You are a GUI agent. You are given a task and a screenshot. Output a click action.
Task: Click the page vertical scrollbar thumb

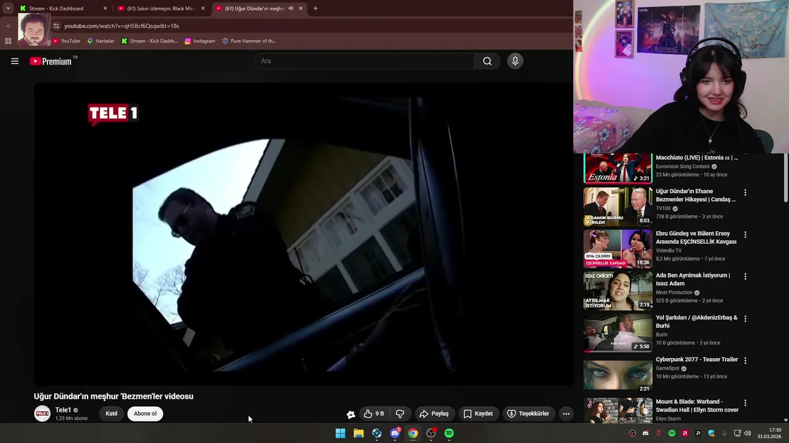click(x=785, y=178)
